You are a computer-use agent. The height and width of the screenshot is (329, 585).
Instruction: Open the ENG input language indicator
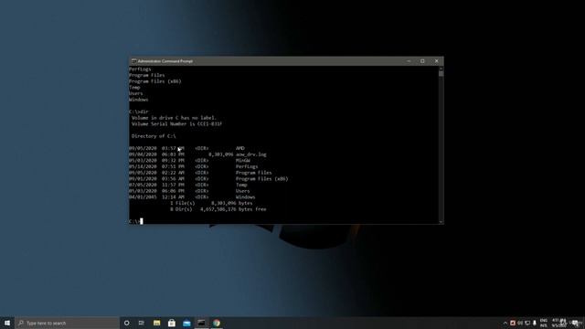click(x=544, y=323)
